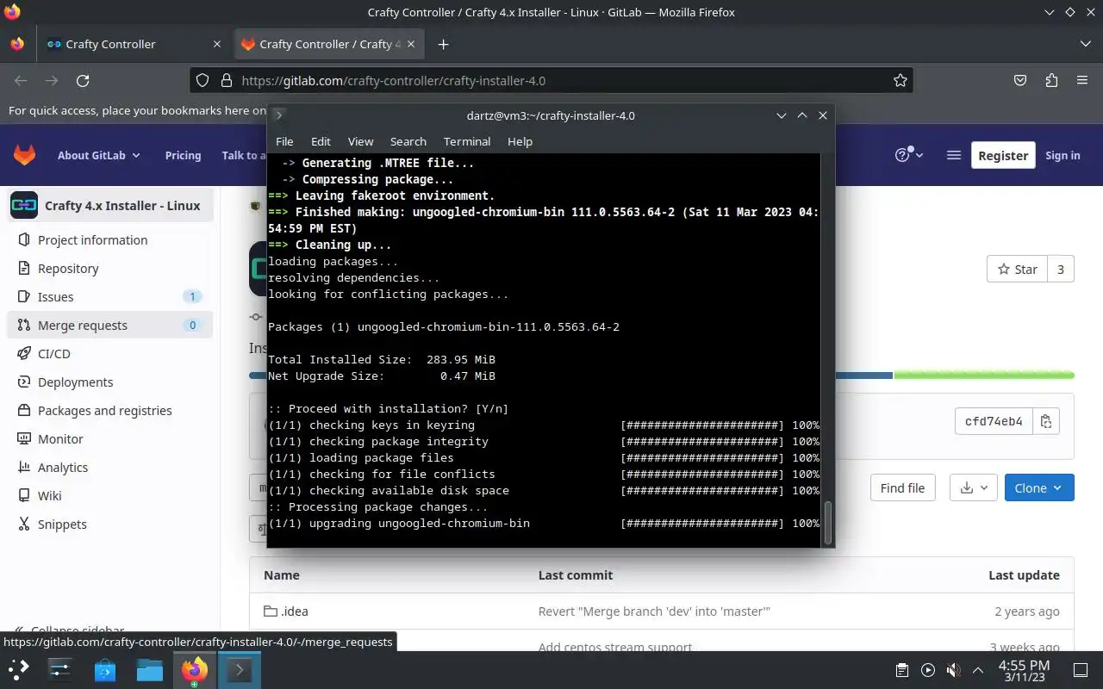Open the GitLab help question mark menu
The width and height of the screenshot is (1103, 689).
[909, 155]
